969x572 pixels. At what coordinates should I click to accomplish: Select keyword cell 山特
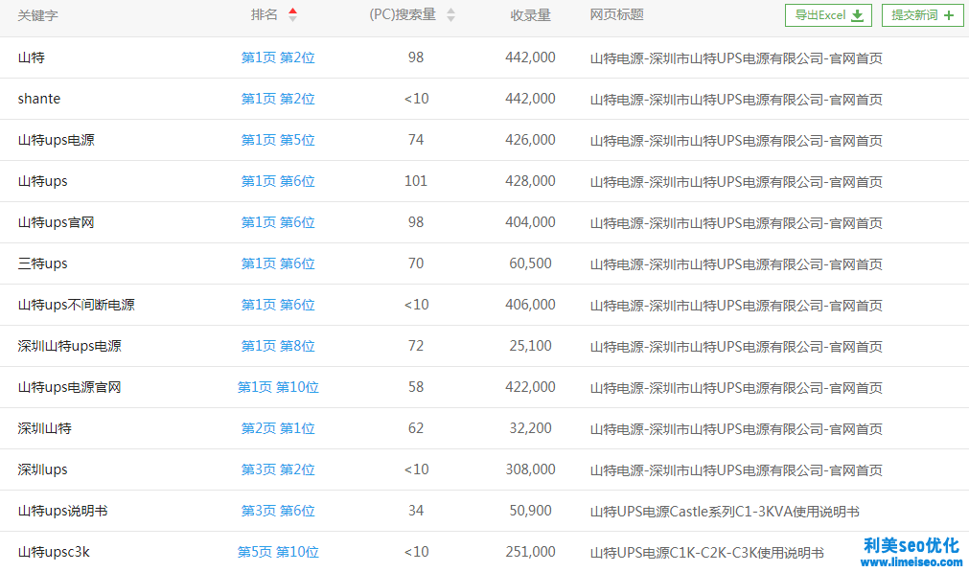[x=32, y=57]
